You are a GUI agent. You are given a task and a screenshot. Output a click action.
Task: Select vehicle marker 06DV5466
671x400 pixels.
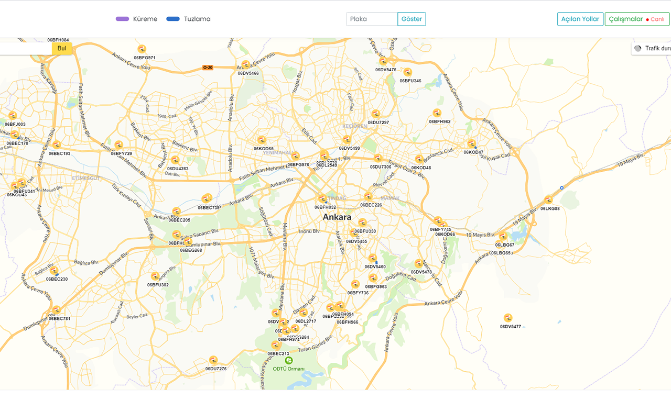click(245, 65)
